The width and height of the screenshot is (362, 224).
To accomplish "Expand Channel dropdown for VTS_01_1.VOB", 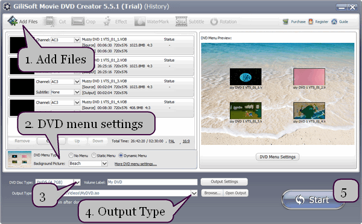I will tap(77, 40).
